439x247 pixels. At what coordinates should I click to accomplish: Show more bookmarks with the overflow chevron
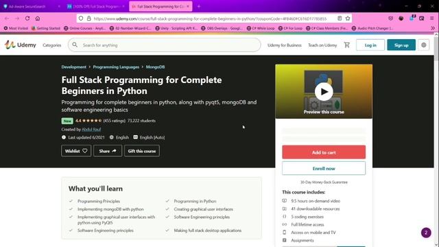click(433, 28)
